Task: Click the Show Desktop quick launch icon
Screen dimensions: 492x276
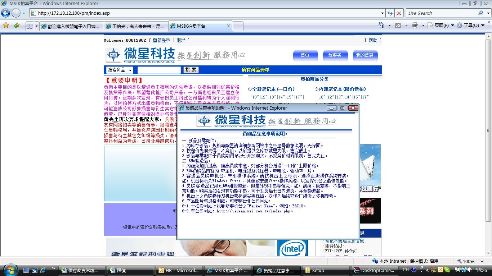Action: click(x=26, y=270)
